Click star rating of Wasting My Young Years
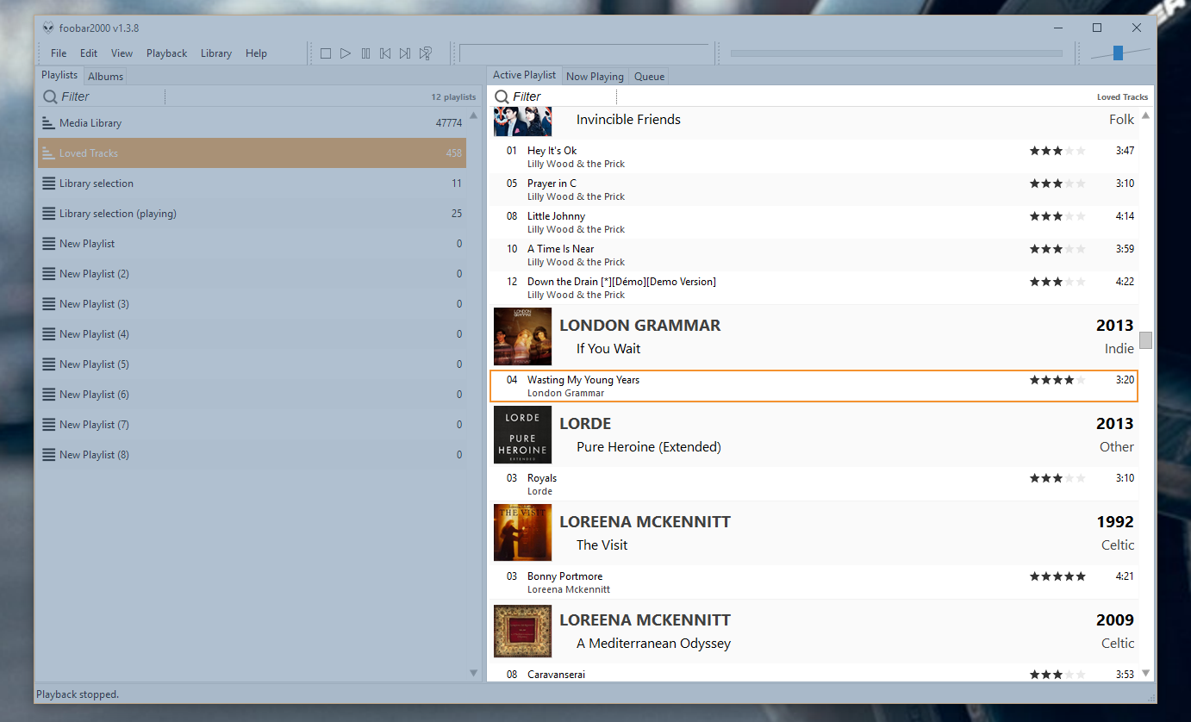The image size is (1191, 722). [x=1057, y=380]
